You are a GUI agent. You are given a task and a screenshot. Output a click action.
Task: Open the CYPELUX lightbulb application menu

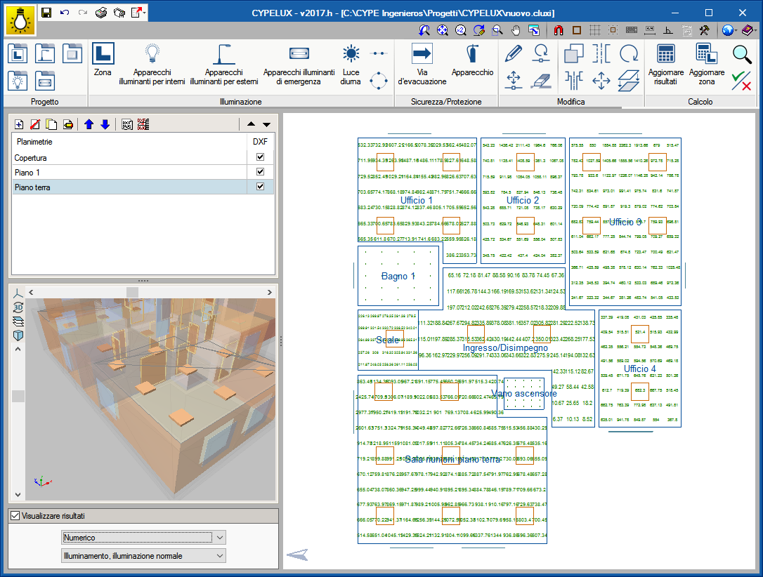click(x=20, y=20)
